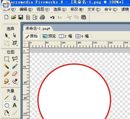Viewport: 130px width, 119px height.
Task: Open the 选择(S) menu
Action: tap(60, 10)
